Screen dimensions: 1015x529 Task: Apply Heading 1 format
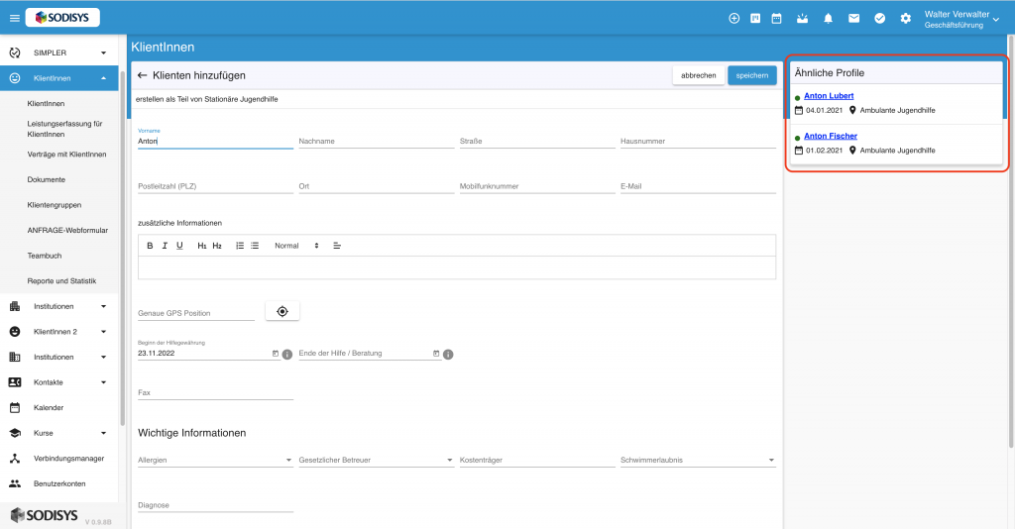point(202,246)
